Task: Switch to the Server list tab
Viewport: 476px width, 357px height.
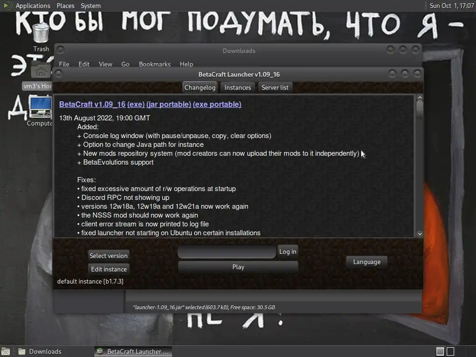Action: pyautogui.click(x=275, y=87)
